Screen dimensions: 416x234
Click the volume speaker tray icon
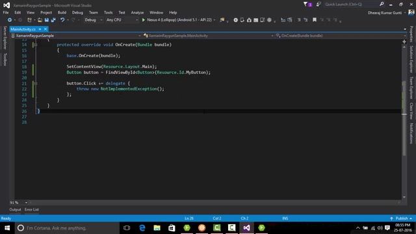pos(380,228)
